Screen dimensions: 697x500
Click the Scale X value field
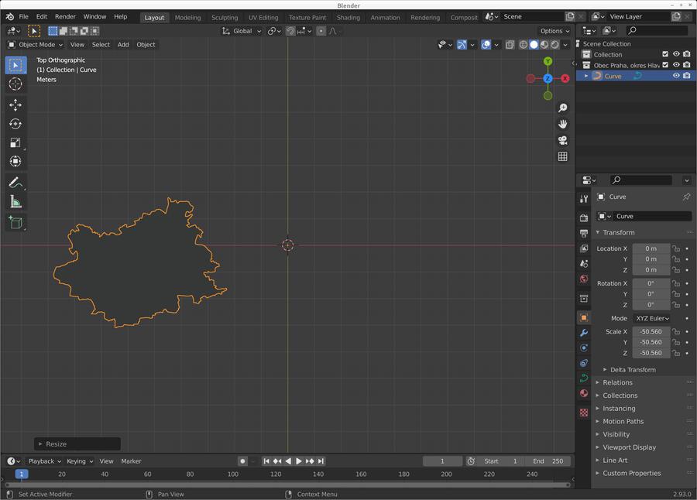651,331
